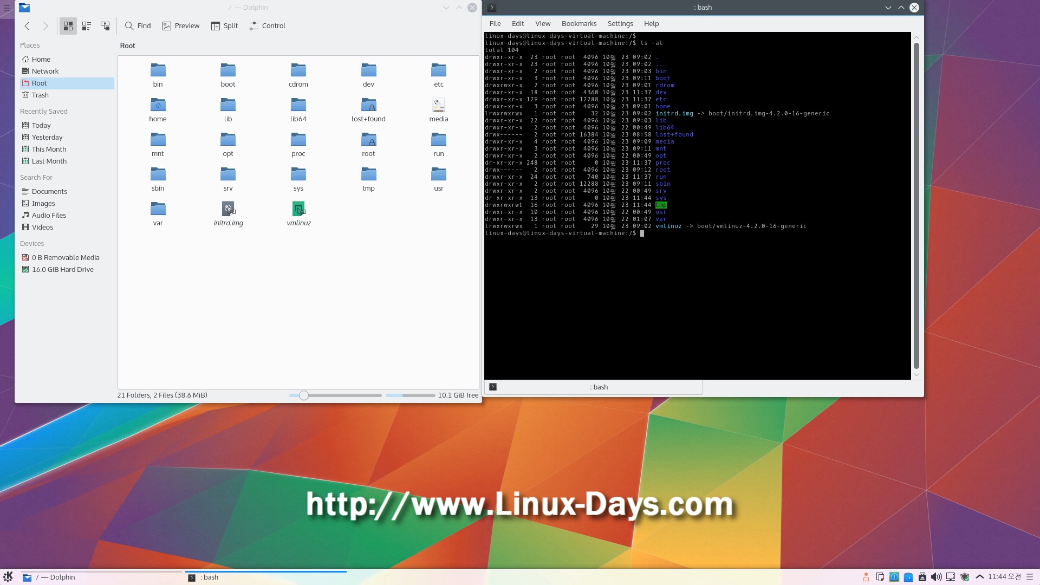Select the vmlinuz symlink file
This screenshot has height=585, width=1040.
pyautogui.click(x=298, y=209)
